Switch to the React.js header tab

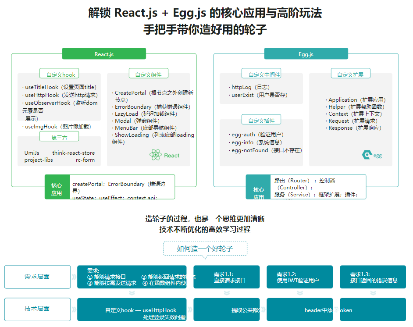point(104,53)
